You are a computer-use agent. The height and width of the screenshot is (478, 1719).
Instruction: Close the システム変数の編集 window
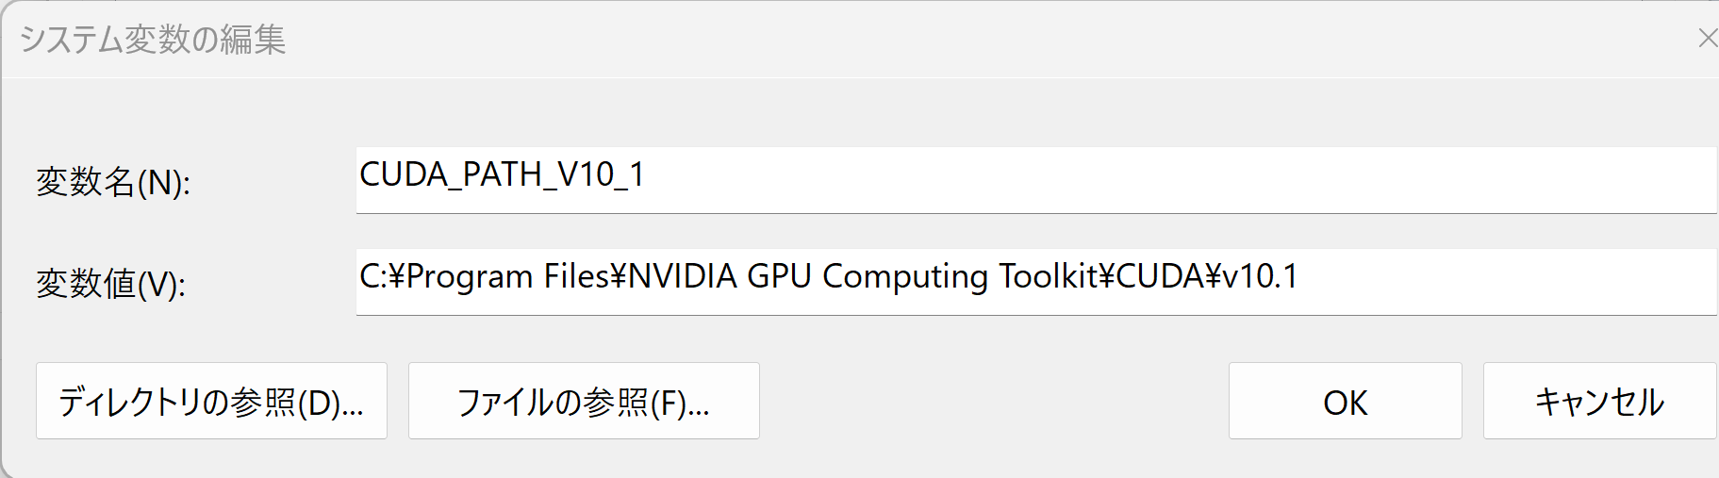pyautogui.click(x=1707, y=39)
